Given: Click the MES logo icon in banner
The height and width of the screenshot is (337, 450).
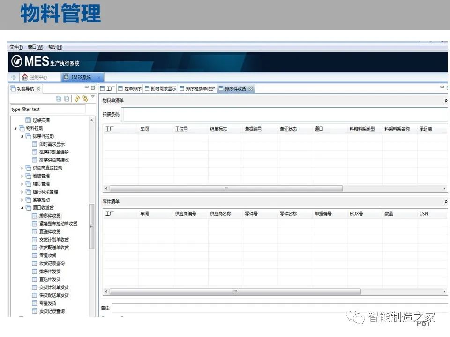Looking at the screenshot, I should 17,61.
